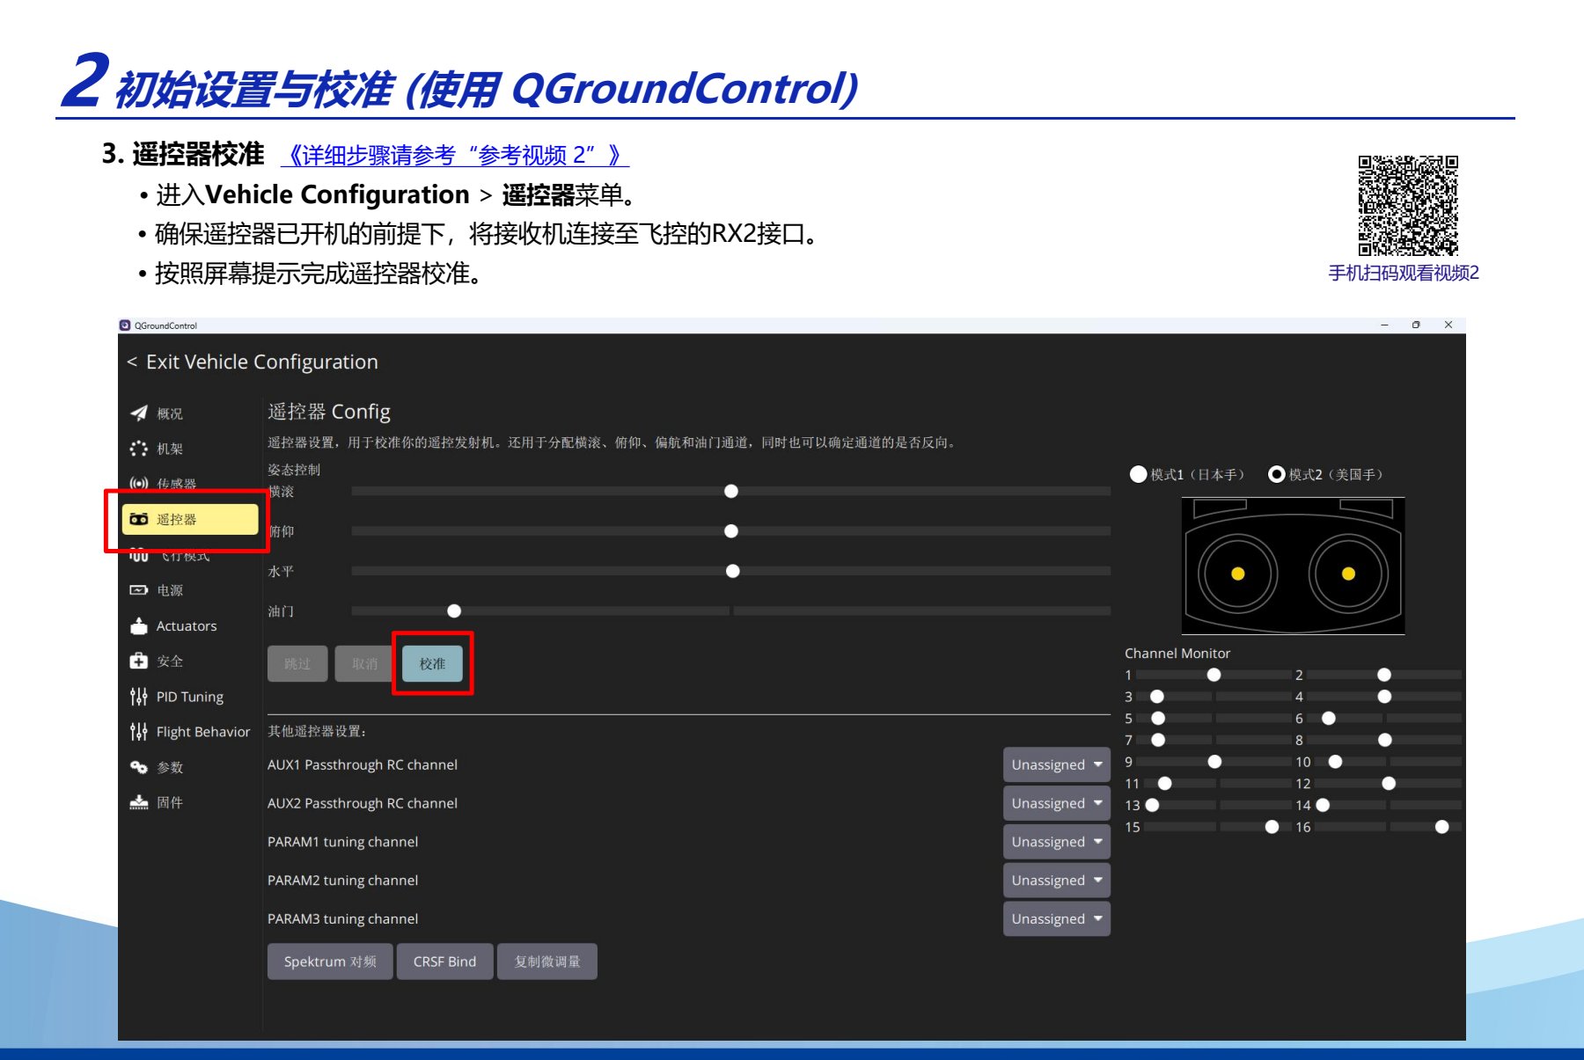Expand the PARAM1 tuning channel dropdown
Image resolution: width=1584 pixels, height=1060 pixels.
[x=1057, y=842]
